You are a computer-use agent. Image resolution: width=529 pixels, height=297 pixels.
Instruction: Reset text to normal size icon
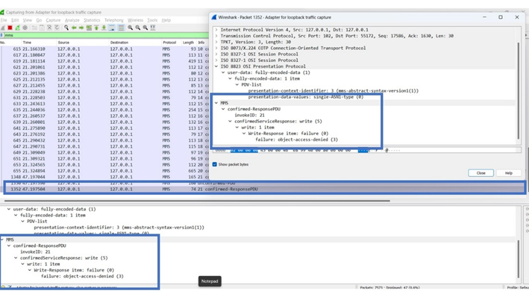(145, 27)
